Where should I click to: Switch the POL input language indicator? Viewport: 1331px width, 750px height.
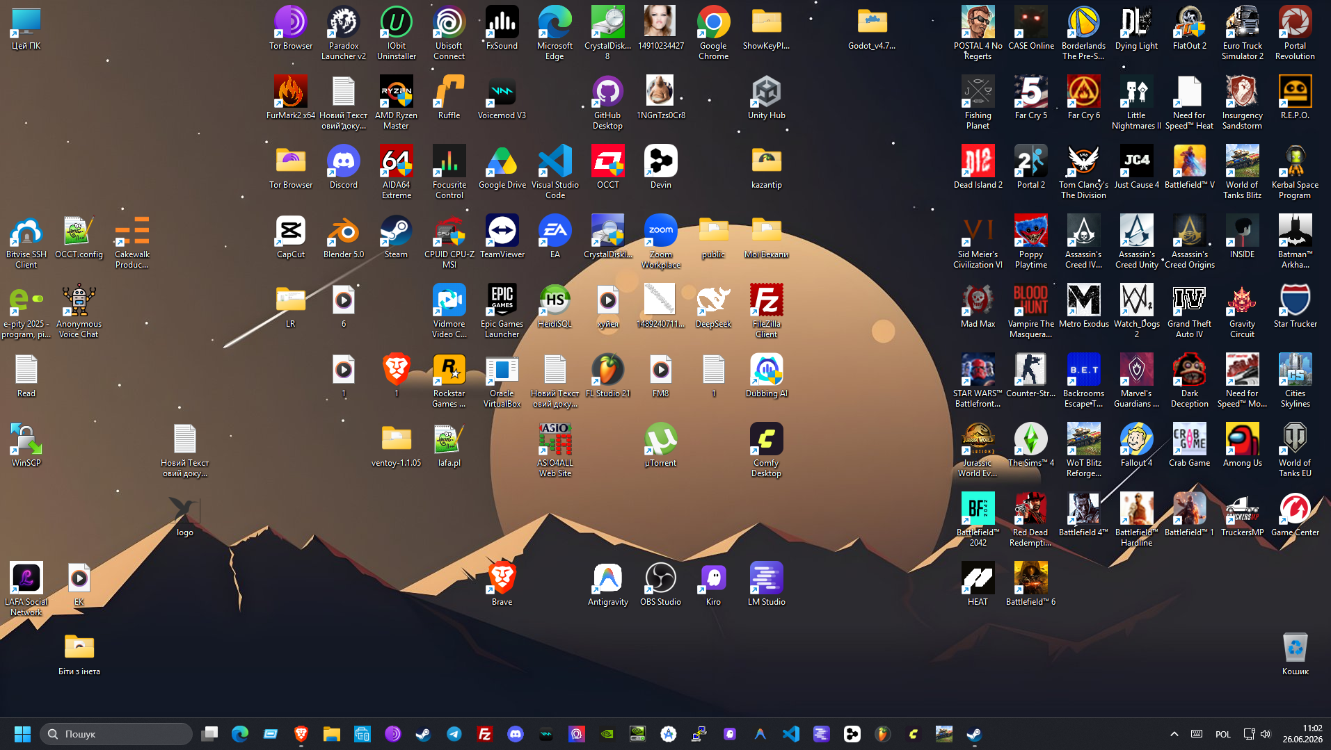1223,734
